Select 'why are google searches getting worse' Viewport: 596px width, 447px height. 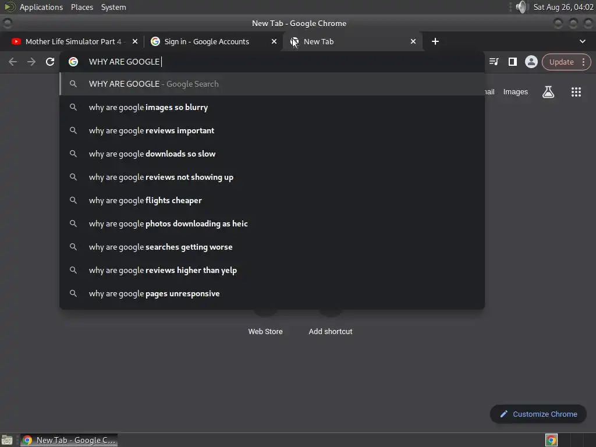click(x=272, y=247)
